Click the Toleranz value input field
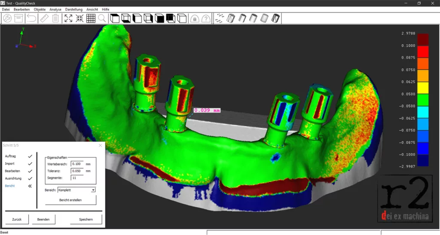 [77, 171]
